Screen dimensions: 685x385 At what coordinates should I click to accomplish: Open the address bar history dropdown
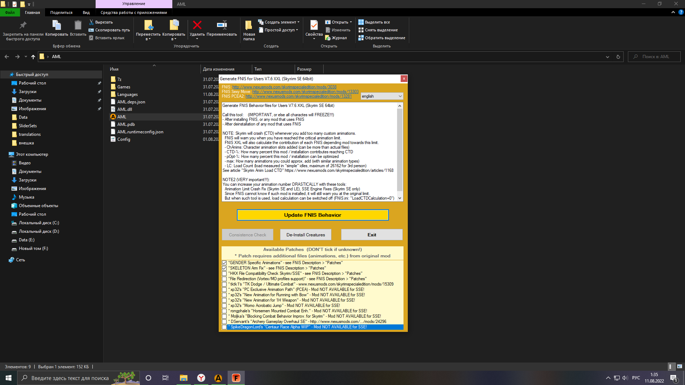click(x=607, y=57)
